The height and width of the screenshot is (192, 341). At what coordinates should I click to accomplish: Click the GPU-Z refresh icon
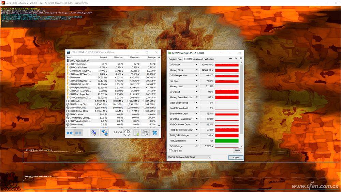click(x=236, y=59)
